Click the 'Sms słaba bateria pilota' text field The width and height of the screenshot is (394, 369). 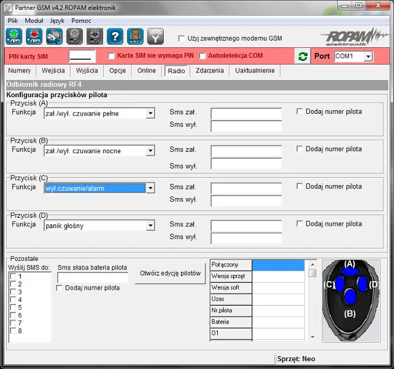coord(93,277)
